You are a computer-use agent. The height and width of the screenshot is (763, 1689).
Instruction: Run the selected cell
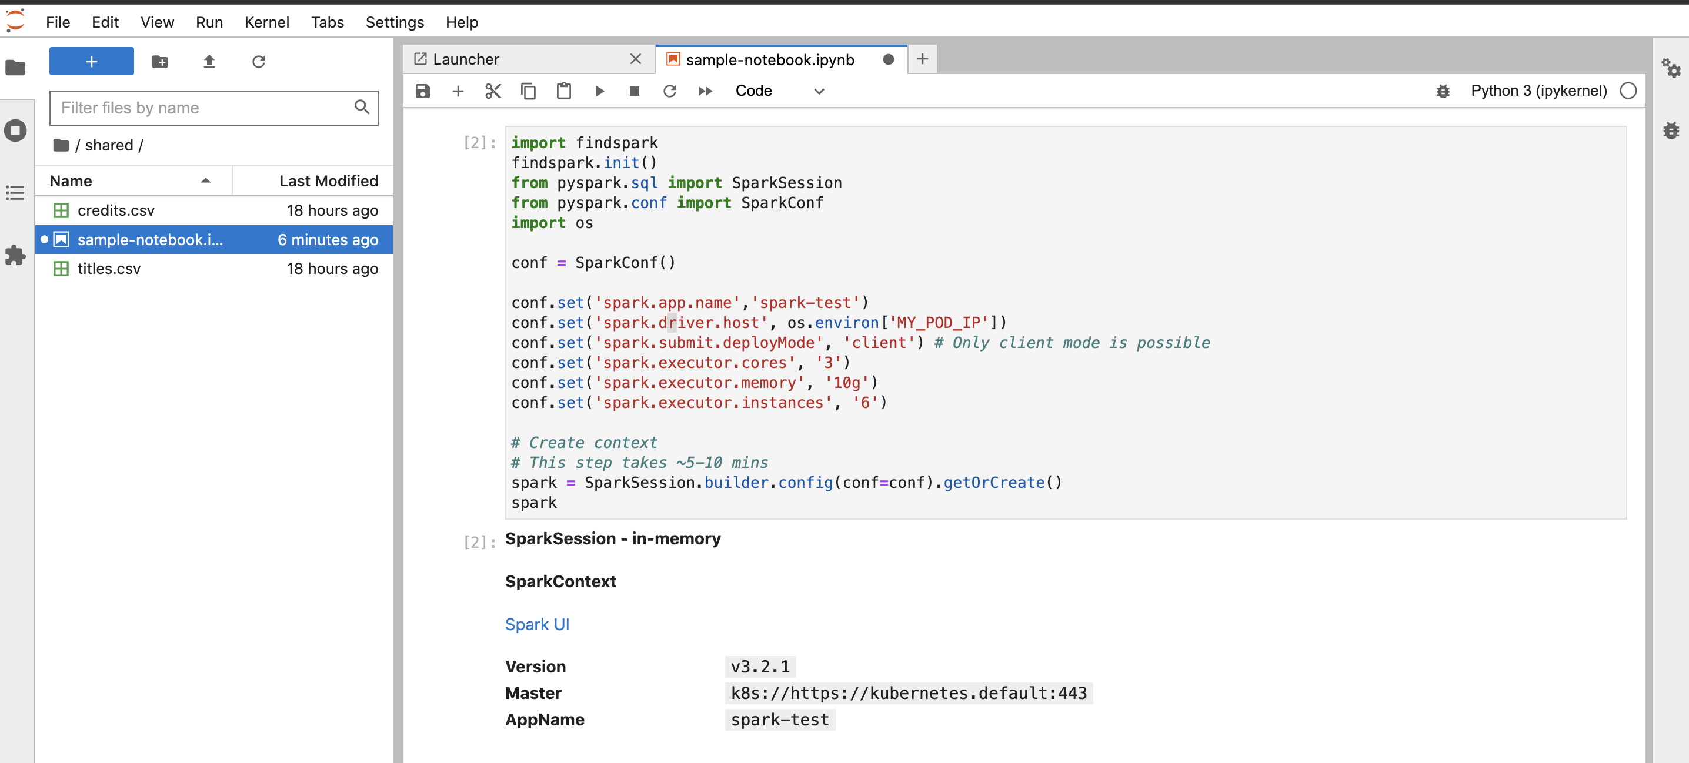[599, 91]
